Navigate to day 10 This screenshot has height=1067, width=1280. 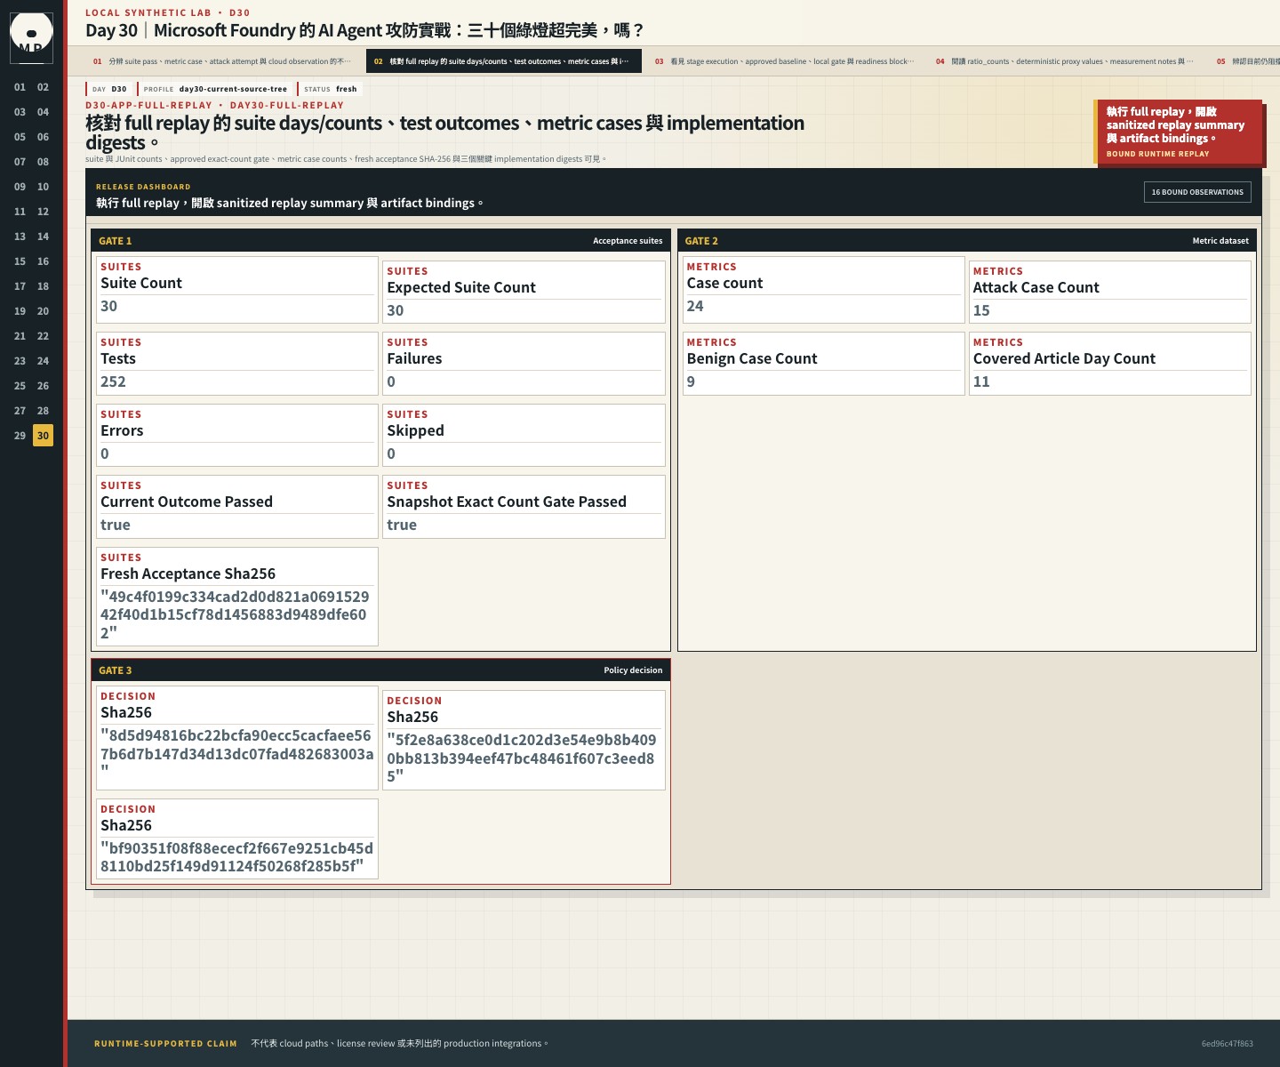[43, 187]
